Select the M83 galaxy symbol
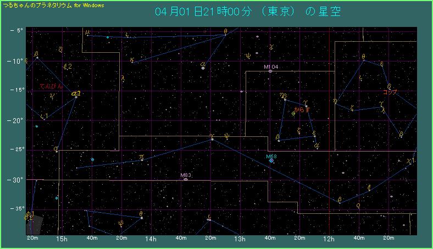Viewport: 433px width, 249px height. coord(186,179)
